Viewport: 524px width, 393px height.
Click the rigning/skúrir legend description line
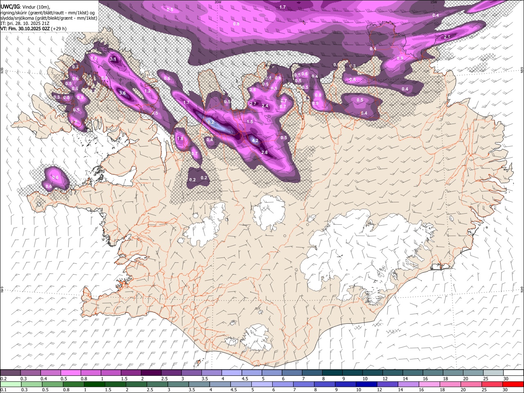click(x=47, y=12)
